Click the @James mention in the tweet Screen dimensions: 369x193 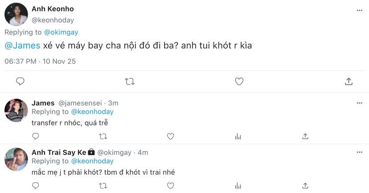22,45
